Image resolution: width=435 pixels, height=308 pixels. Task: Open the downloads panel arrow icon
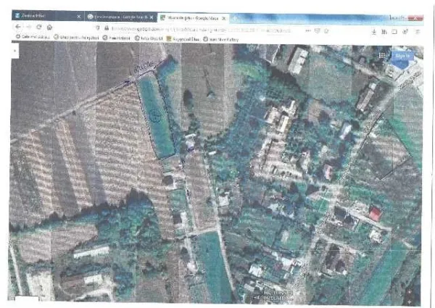click(374, 32)
